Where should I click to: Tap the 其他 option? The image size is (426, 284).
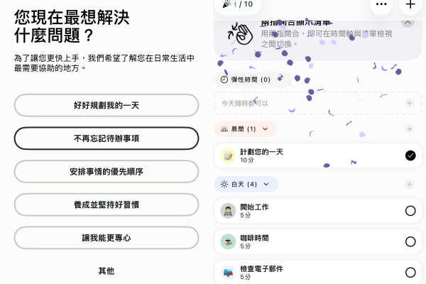pyautogui.click(x=106, y=271)
